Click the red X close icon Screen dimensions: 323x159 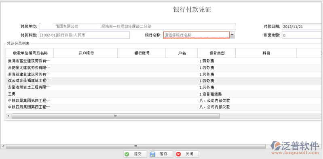click(x=178, y=154)
